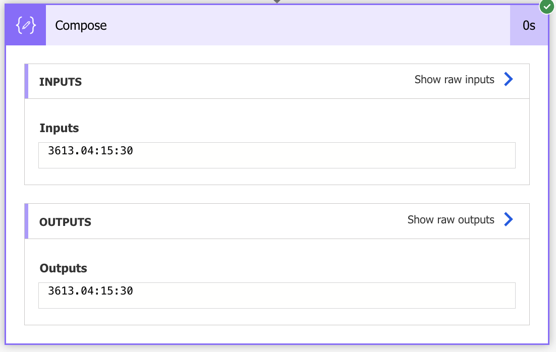The height and width of the screenshot is (352, 556).
Task: Click the Compose curly-braces action icon
Action: (x=26, y=25)
